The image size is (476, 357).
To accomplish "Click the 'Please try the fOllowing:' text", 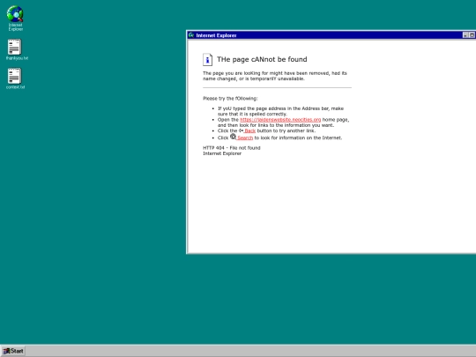I will click(x=230, y=99).
